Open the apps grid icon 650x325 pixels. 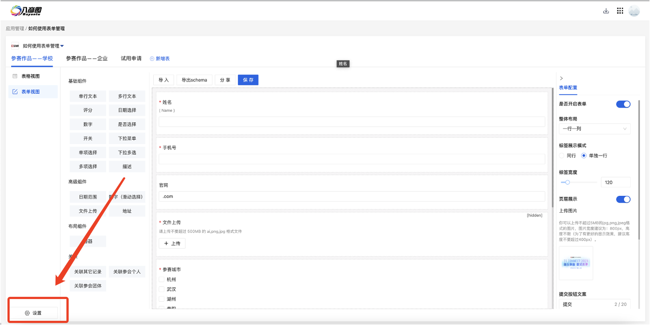click(620, 11)
